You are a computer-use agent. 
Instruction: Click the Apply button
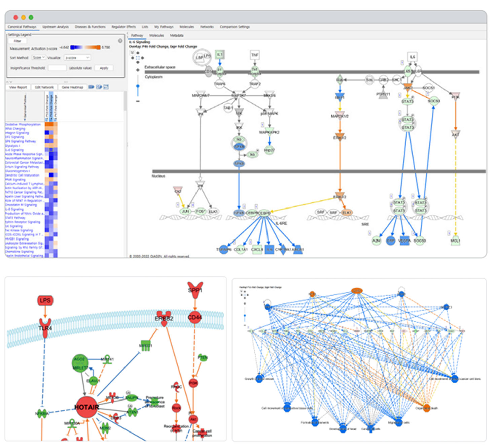(104, 68)
